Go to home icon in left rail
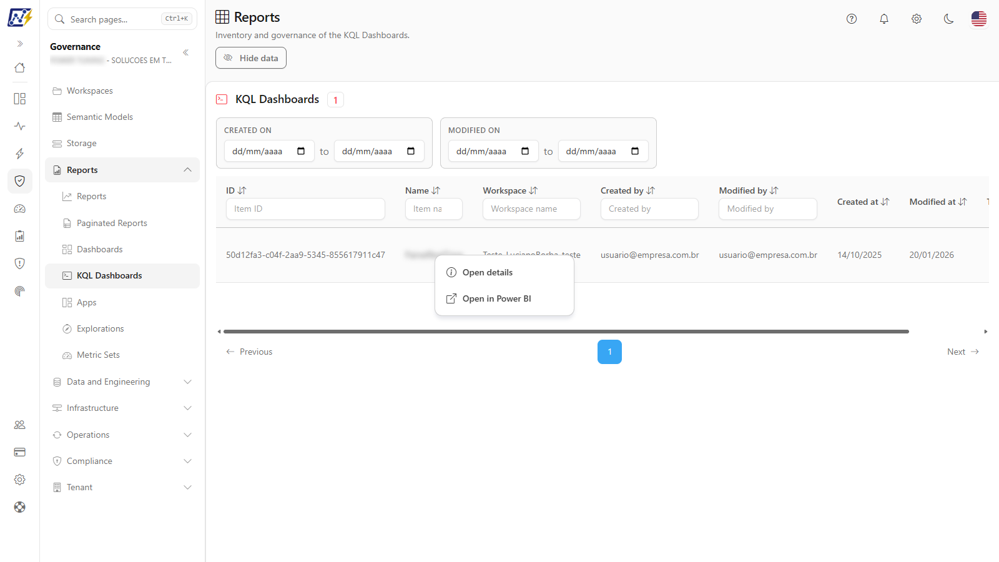Image resolution: width=999 pixels, height=562 pixels. click(x=20, y=67)
